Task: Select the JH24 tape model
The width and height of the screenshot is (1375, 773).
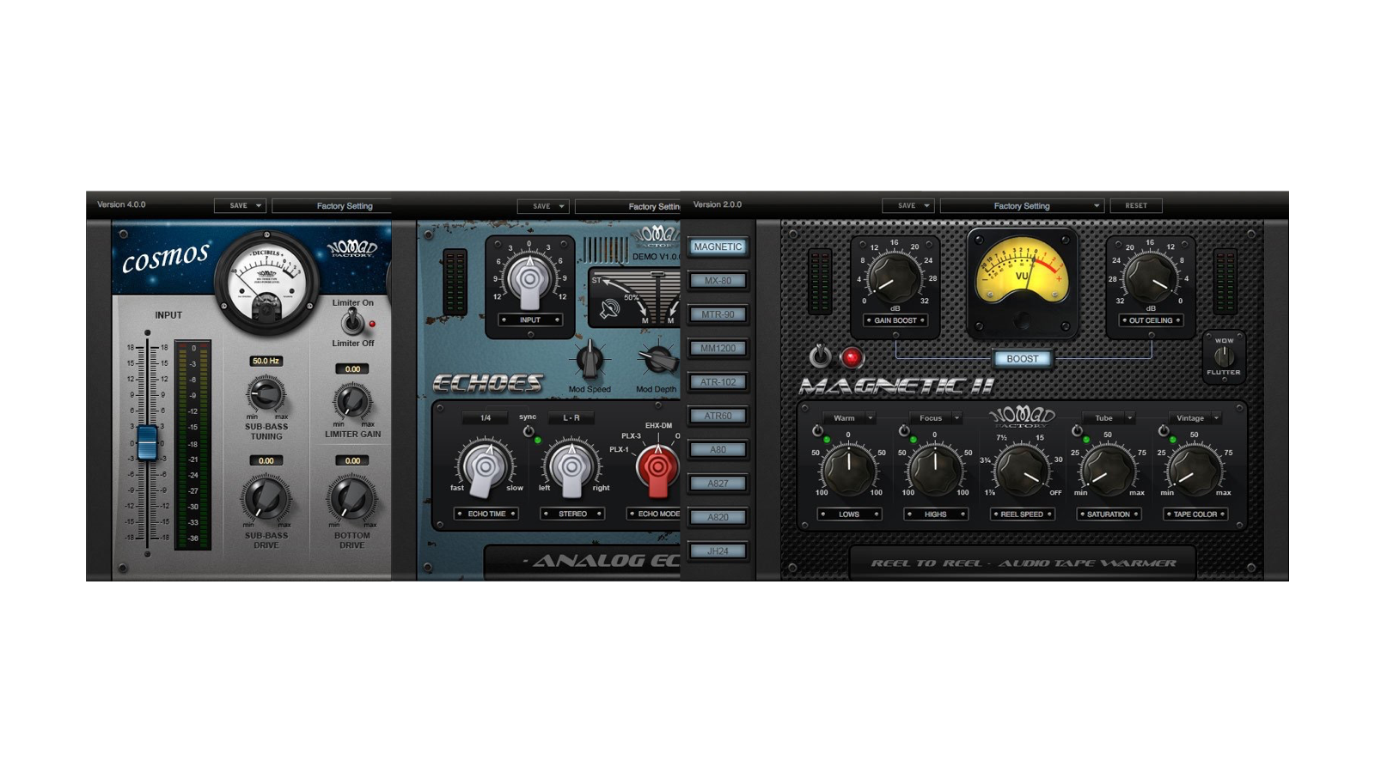Action: 718,551
